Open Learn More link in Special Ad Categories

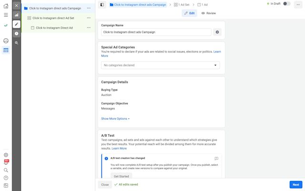pyautogui.click(x=217, y=52)
